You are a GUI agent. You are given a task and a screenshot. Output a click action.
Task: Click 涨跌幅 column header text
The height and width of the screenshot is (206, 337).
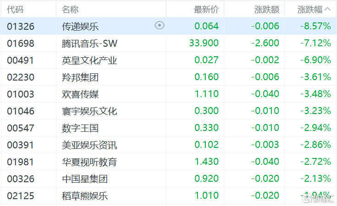pyautogui.click(x=310, y=10)
